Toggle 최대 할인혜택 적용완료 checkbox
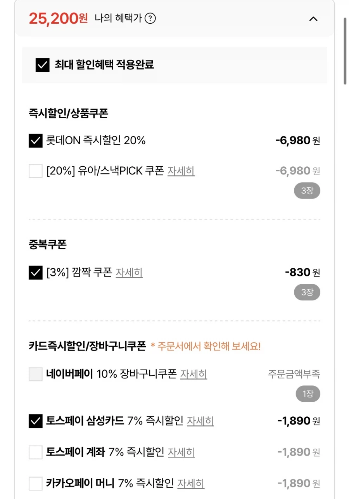The width and height of the screenshot is (349, 499). pyautogui.click(x=42, y=65)
